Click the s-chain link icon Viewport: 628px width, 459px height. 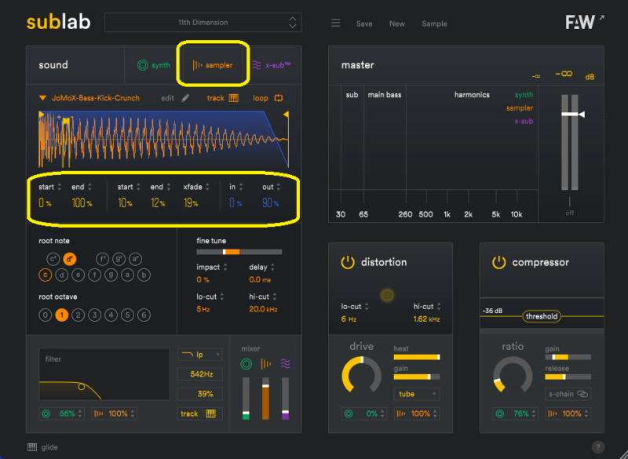[x=582, y=394]
